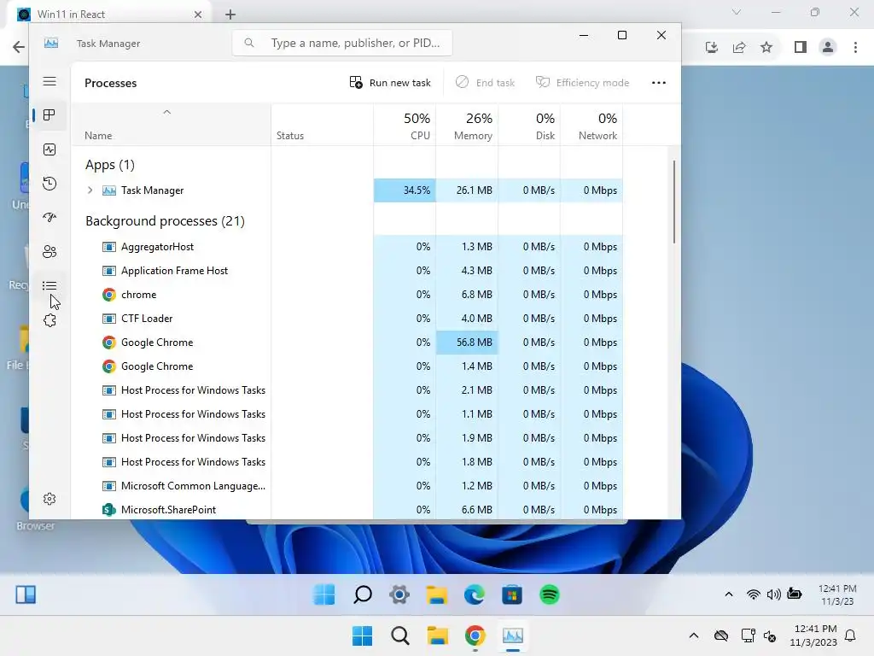Viewport: 874px width, 656px height.
Task: Select the Processes page icon in sidebar
Action: [x=50, y=115]
